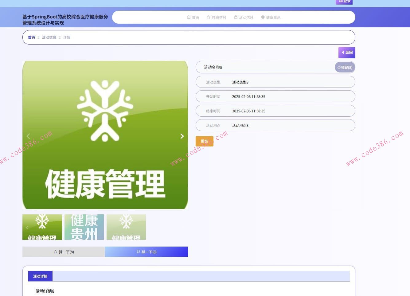The height and width of the screenshot is (296, 410).
Task: Toggle the 收藏(8) favorite state
Action: coord(345,67)
